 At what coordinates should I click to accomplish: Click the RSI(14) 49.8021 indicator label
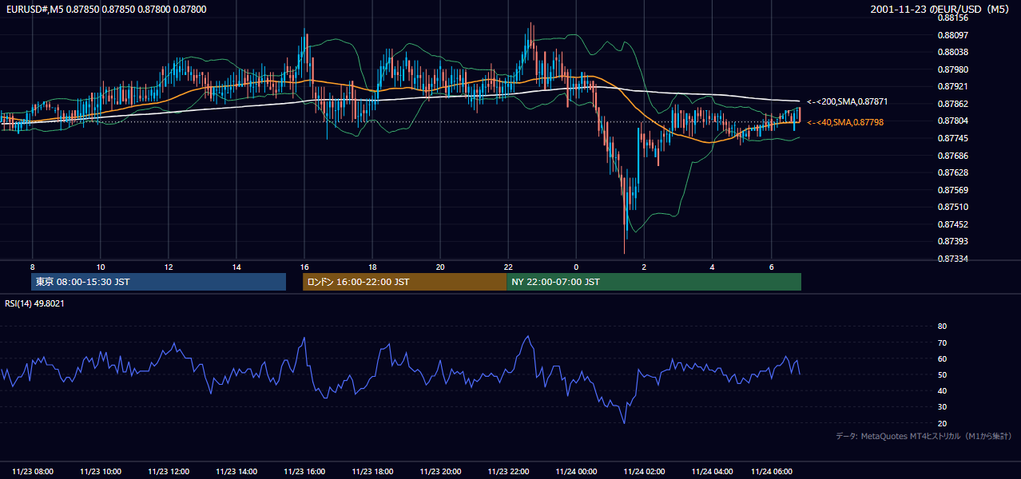tap(34, 303)
